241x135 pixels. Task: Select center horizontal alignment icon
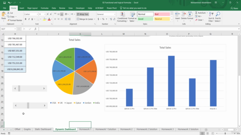click(x=58, y=19)
